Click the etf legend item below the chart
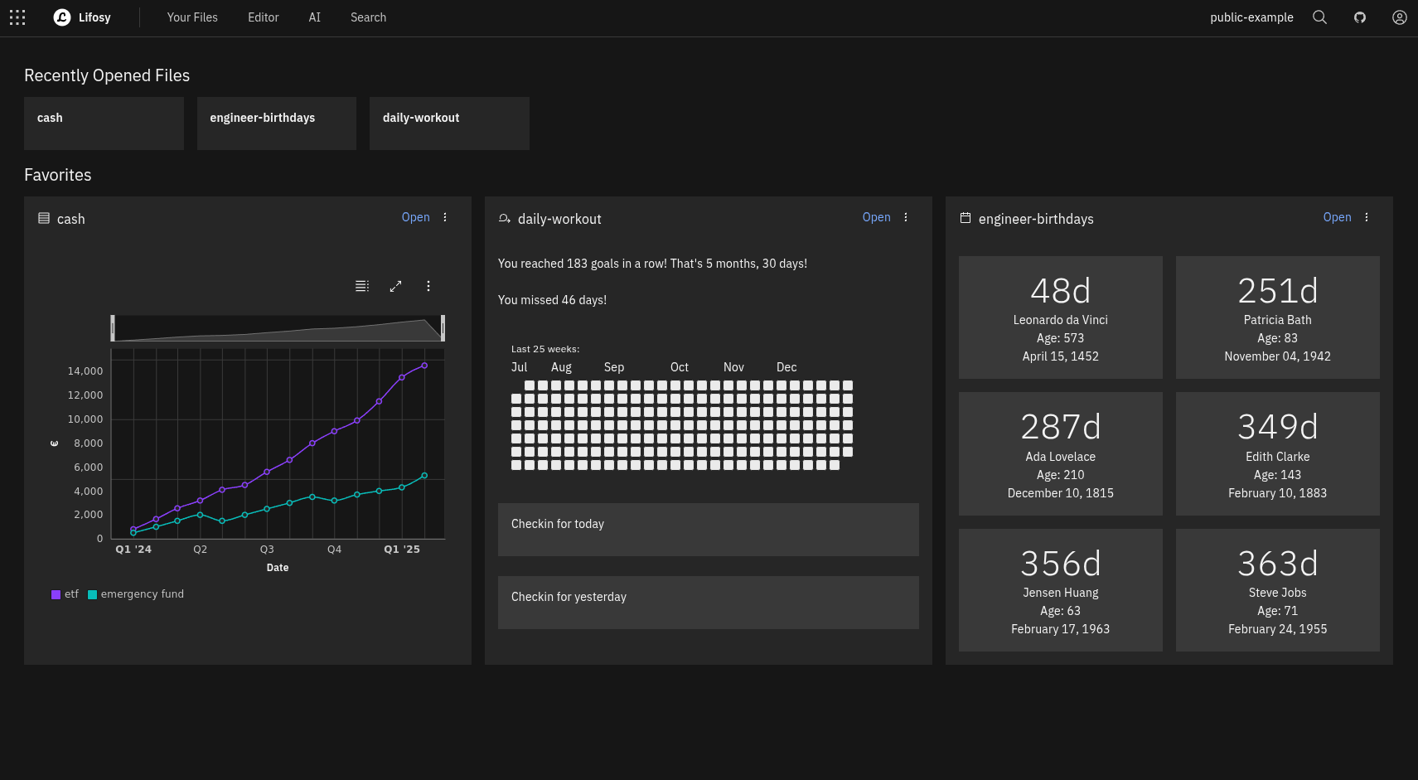Screen dimensions: 1418x780 tap(65, 593)
